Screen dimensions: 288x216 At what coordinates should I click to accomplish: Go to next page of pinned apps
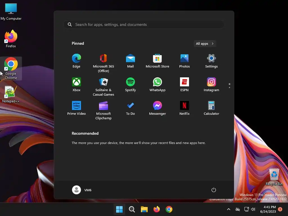(x=229, y=87)
